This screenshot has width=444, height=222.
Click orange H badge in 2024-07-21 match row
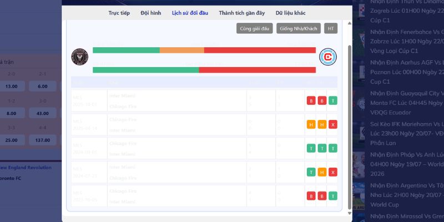point(322,172)
